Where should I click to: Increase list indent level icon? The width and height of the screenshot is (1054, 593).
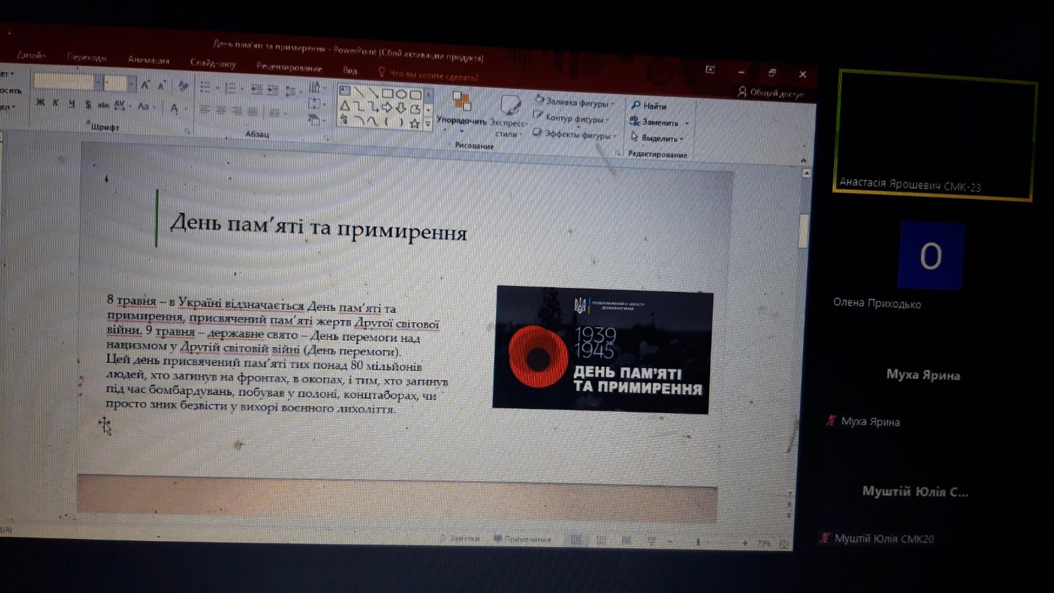pyautogui.click(x=273, y=90)
